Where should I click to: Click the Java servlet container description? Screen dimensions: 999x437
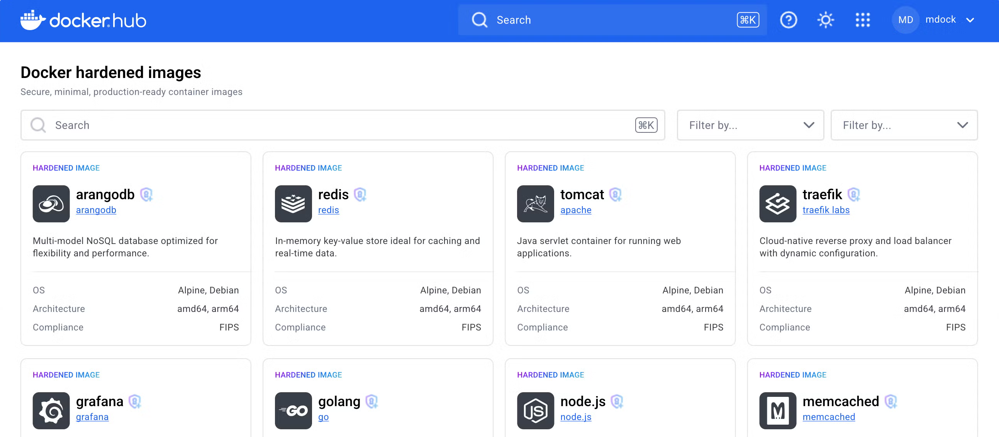tap(599, 247)
